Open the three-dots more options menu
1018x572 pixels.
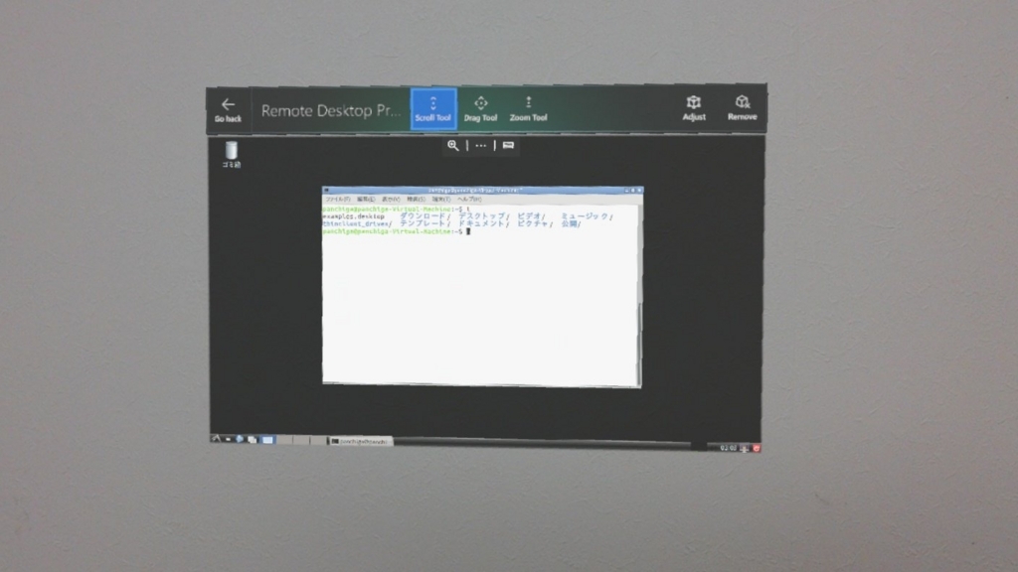[x=480, y=145]
